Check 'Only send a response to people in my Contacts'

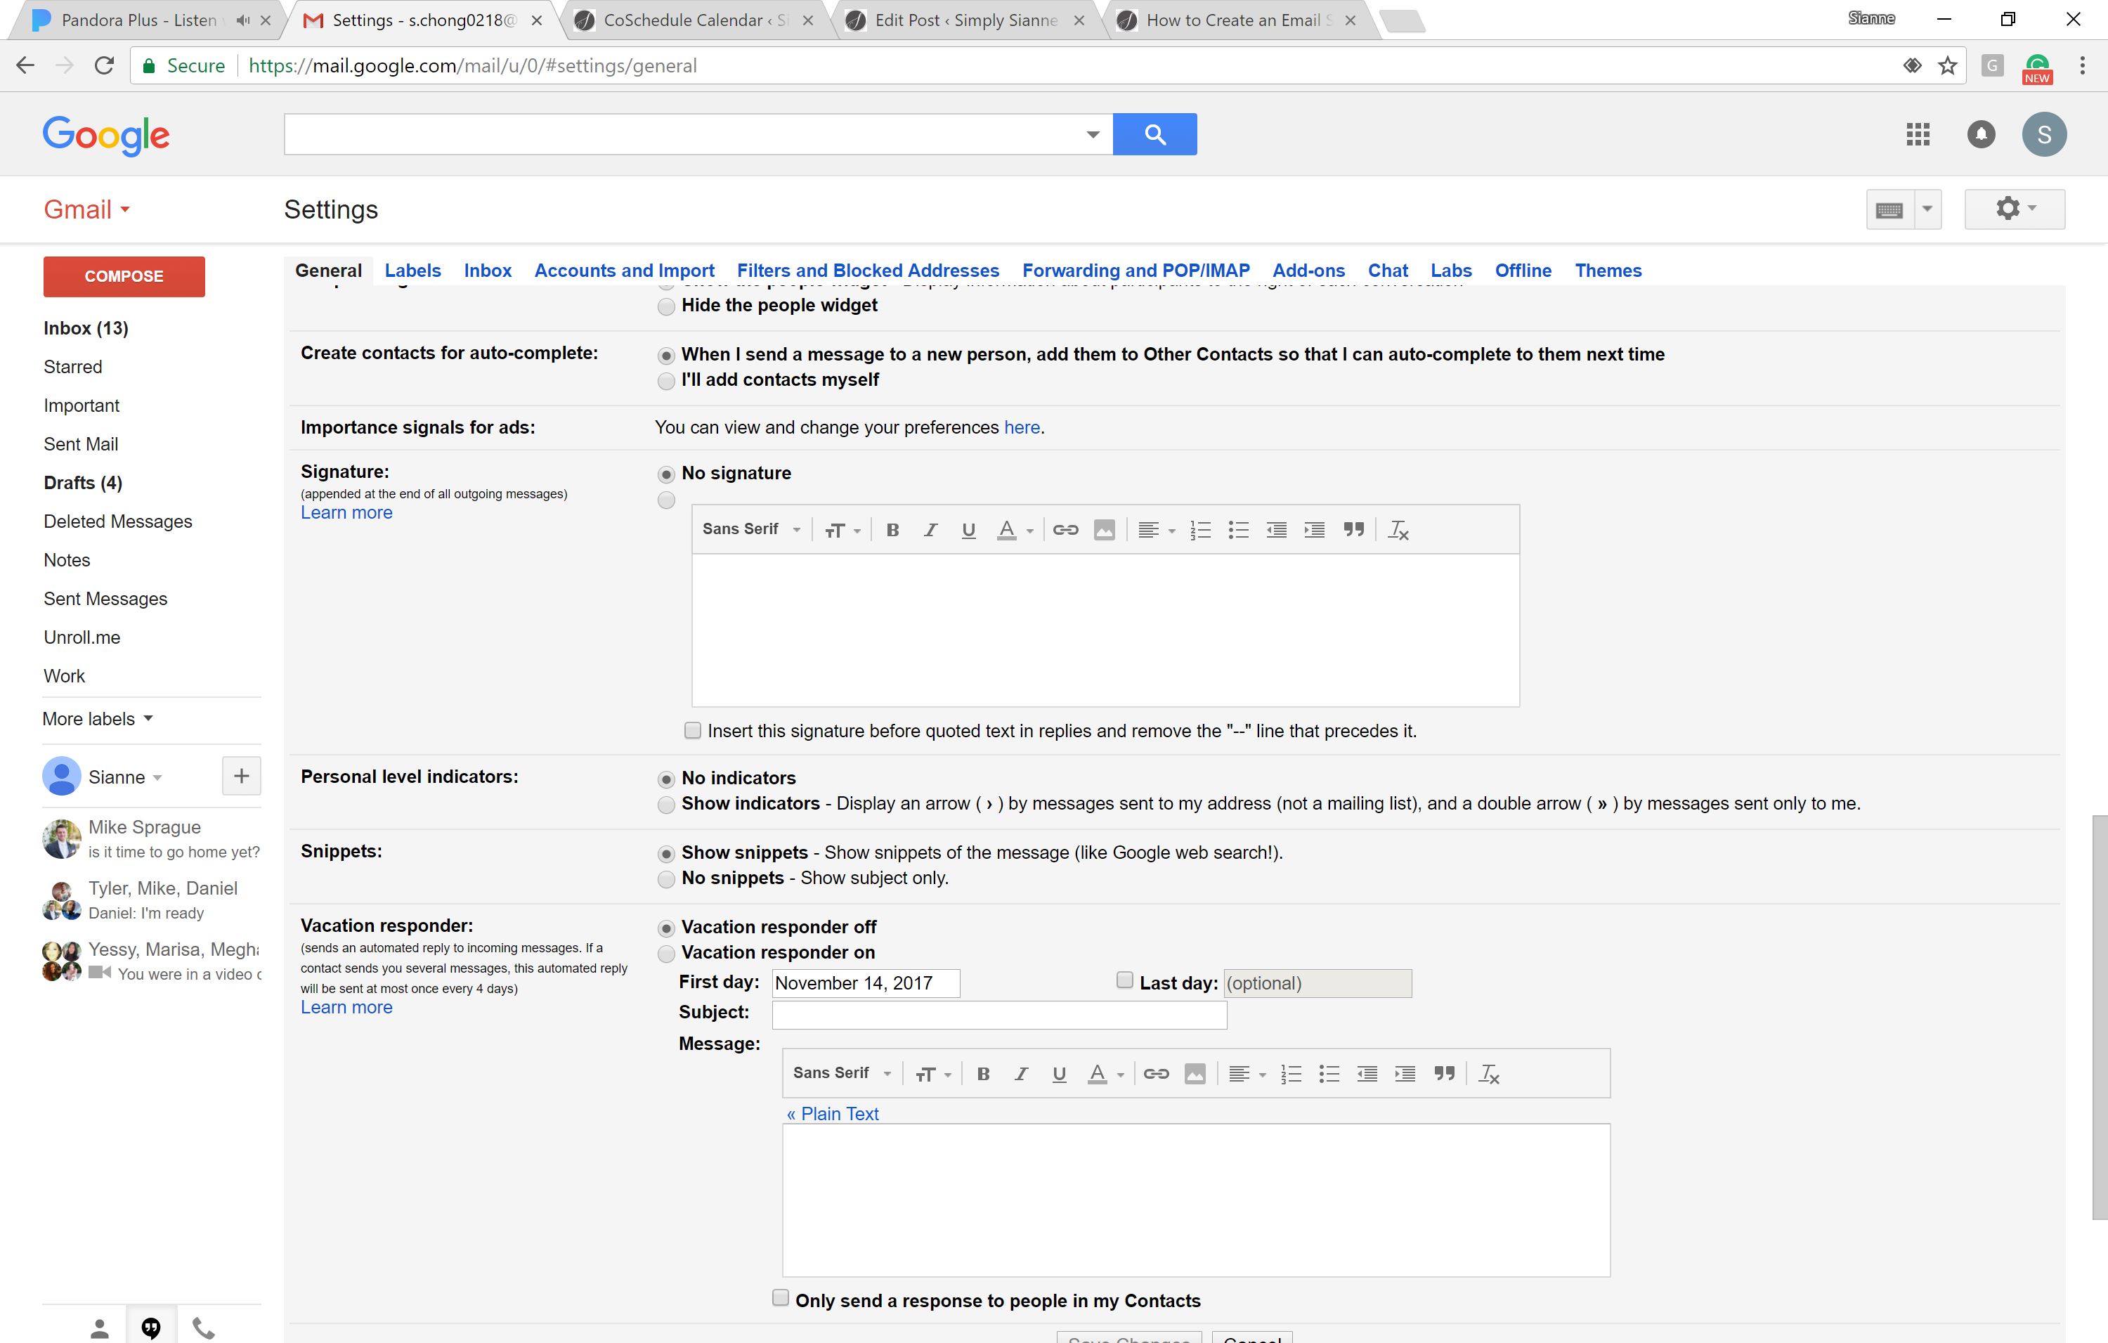[x=779, y=1298]
